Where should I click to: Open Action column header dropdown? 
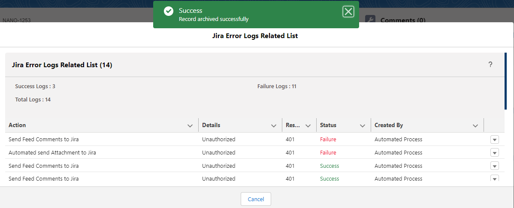[x=190, y=125]
